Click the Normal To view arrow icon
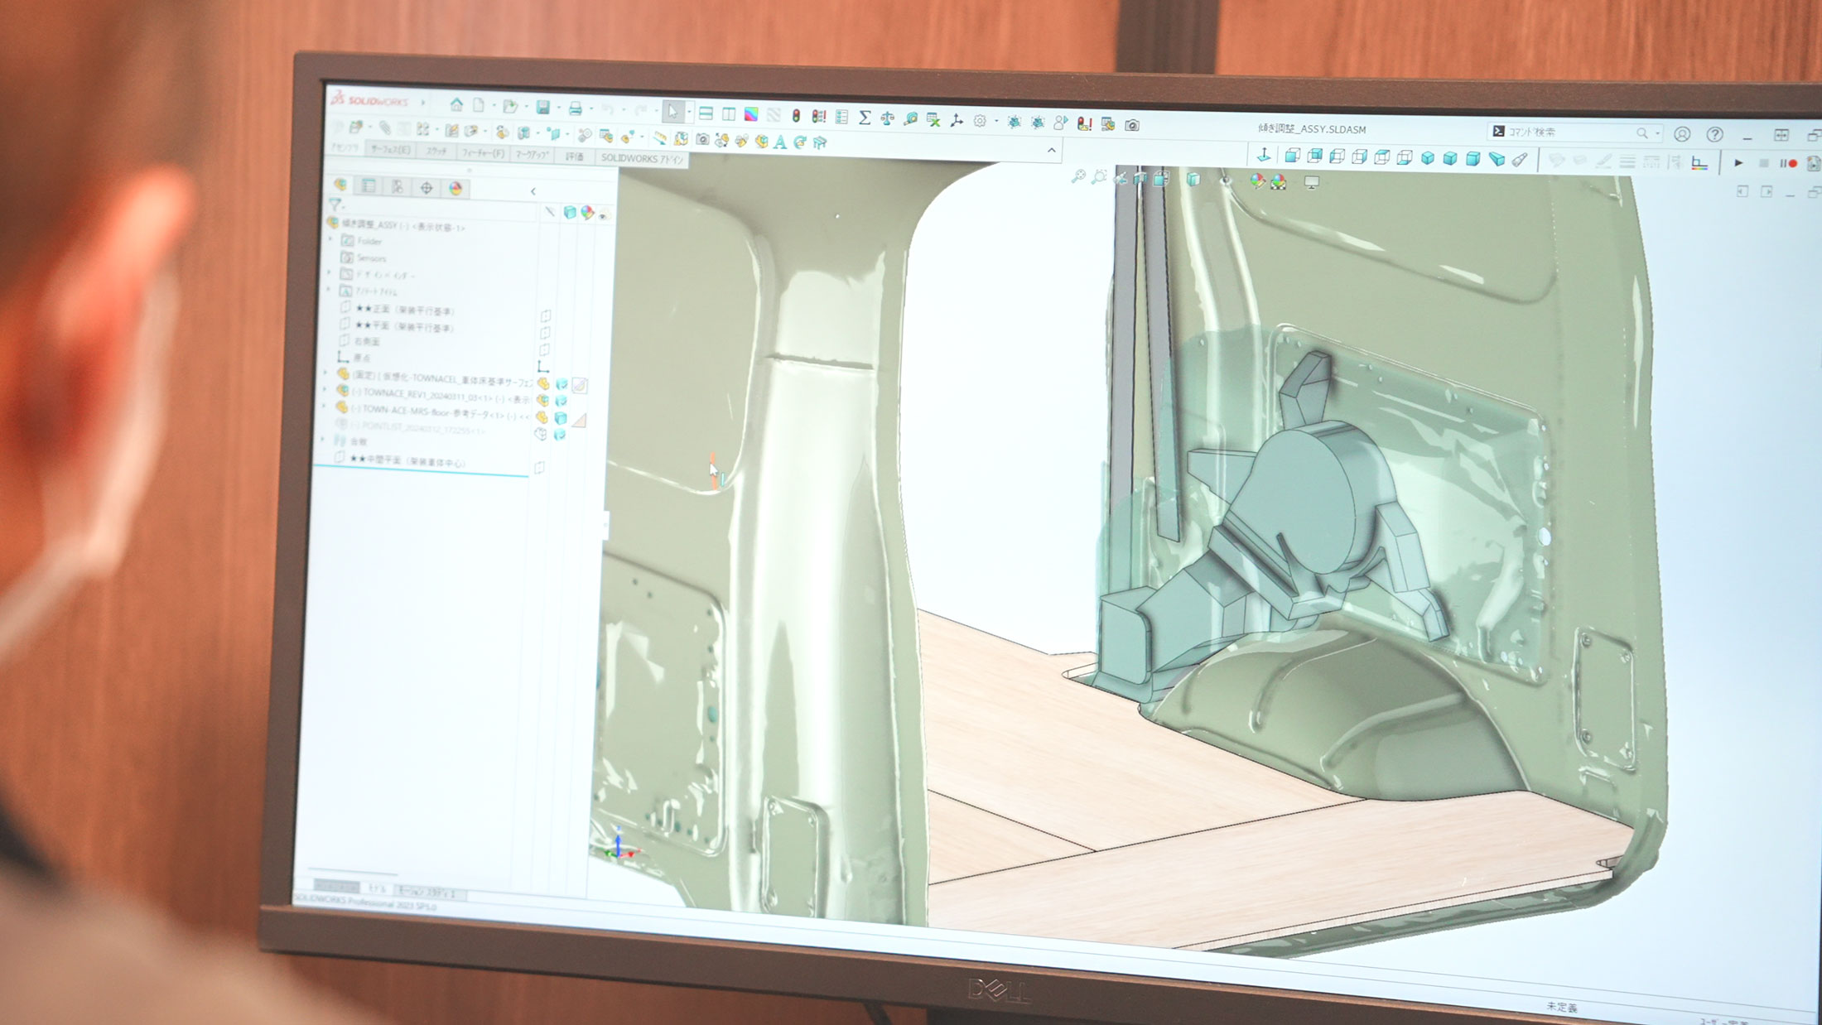 (x=1263, y=155)
